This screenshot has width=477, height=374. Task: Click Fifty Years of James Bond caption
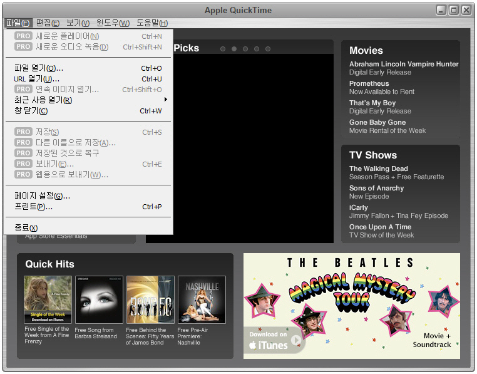click(x=150, y=336)
